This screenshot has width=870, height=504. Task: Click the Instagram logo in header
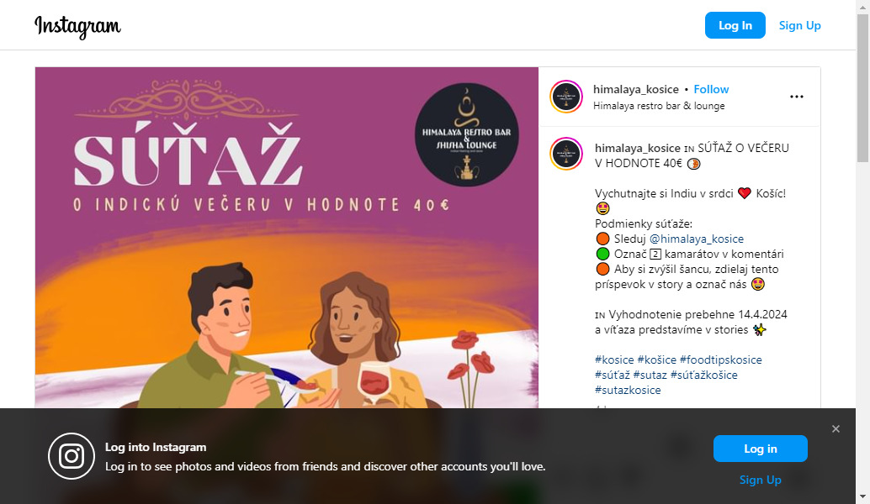click(x=77, y=26)
